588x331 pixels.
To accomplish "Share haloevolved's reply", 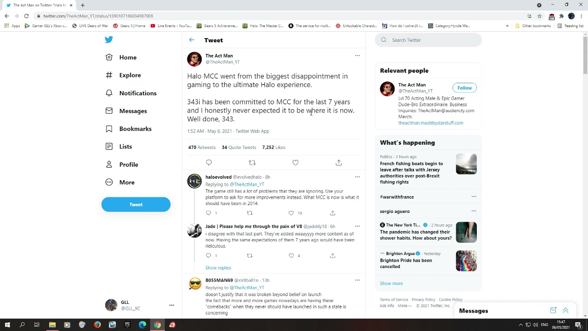I will [333, 213].
